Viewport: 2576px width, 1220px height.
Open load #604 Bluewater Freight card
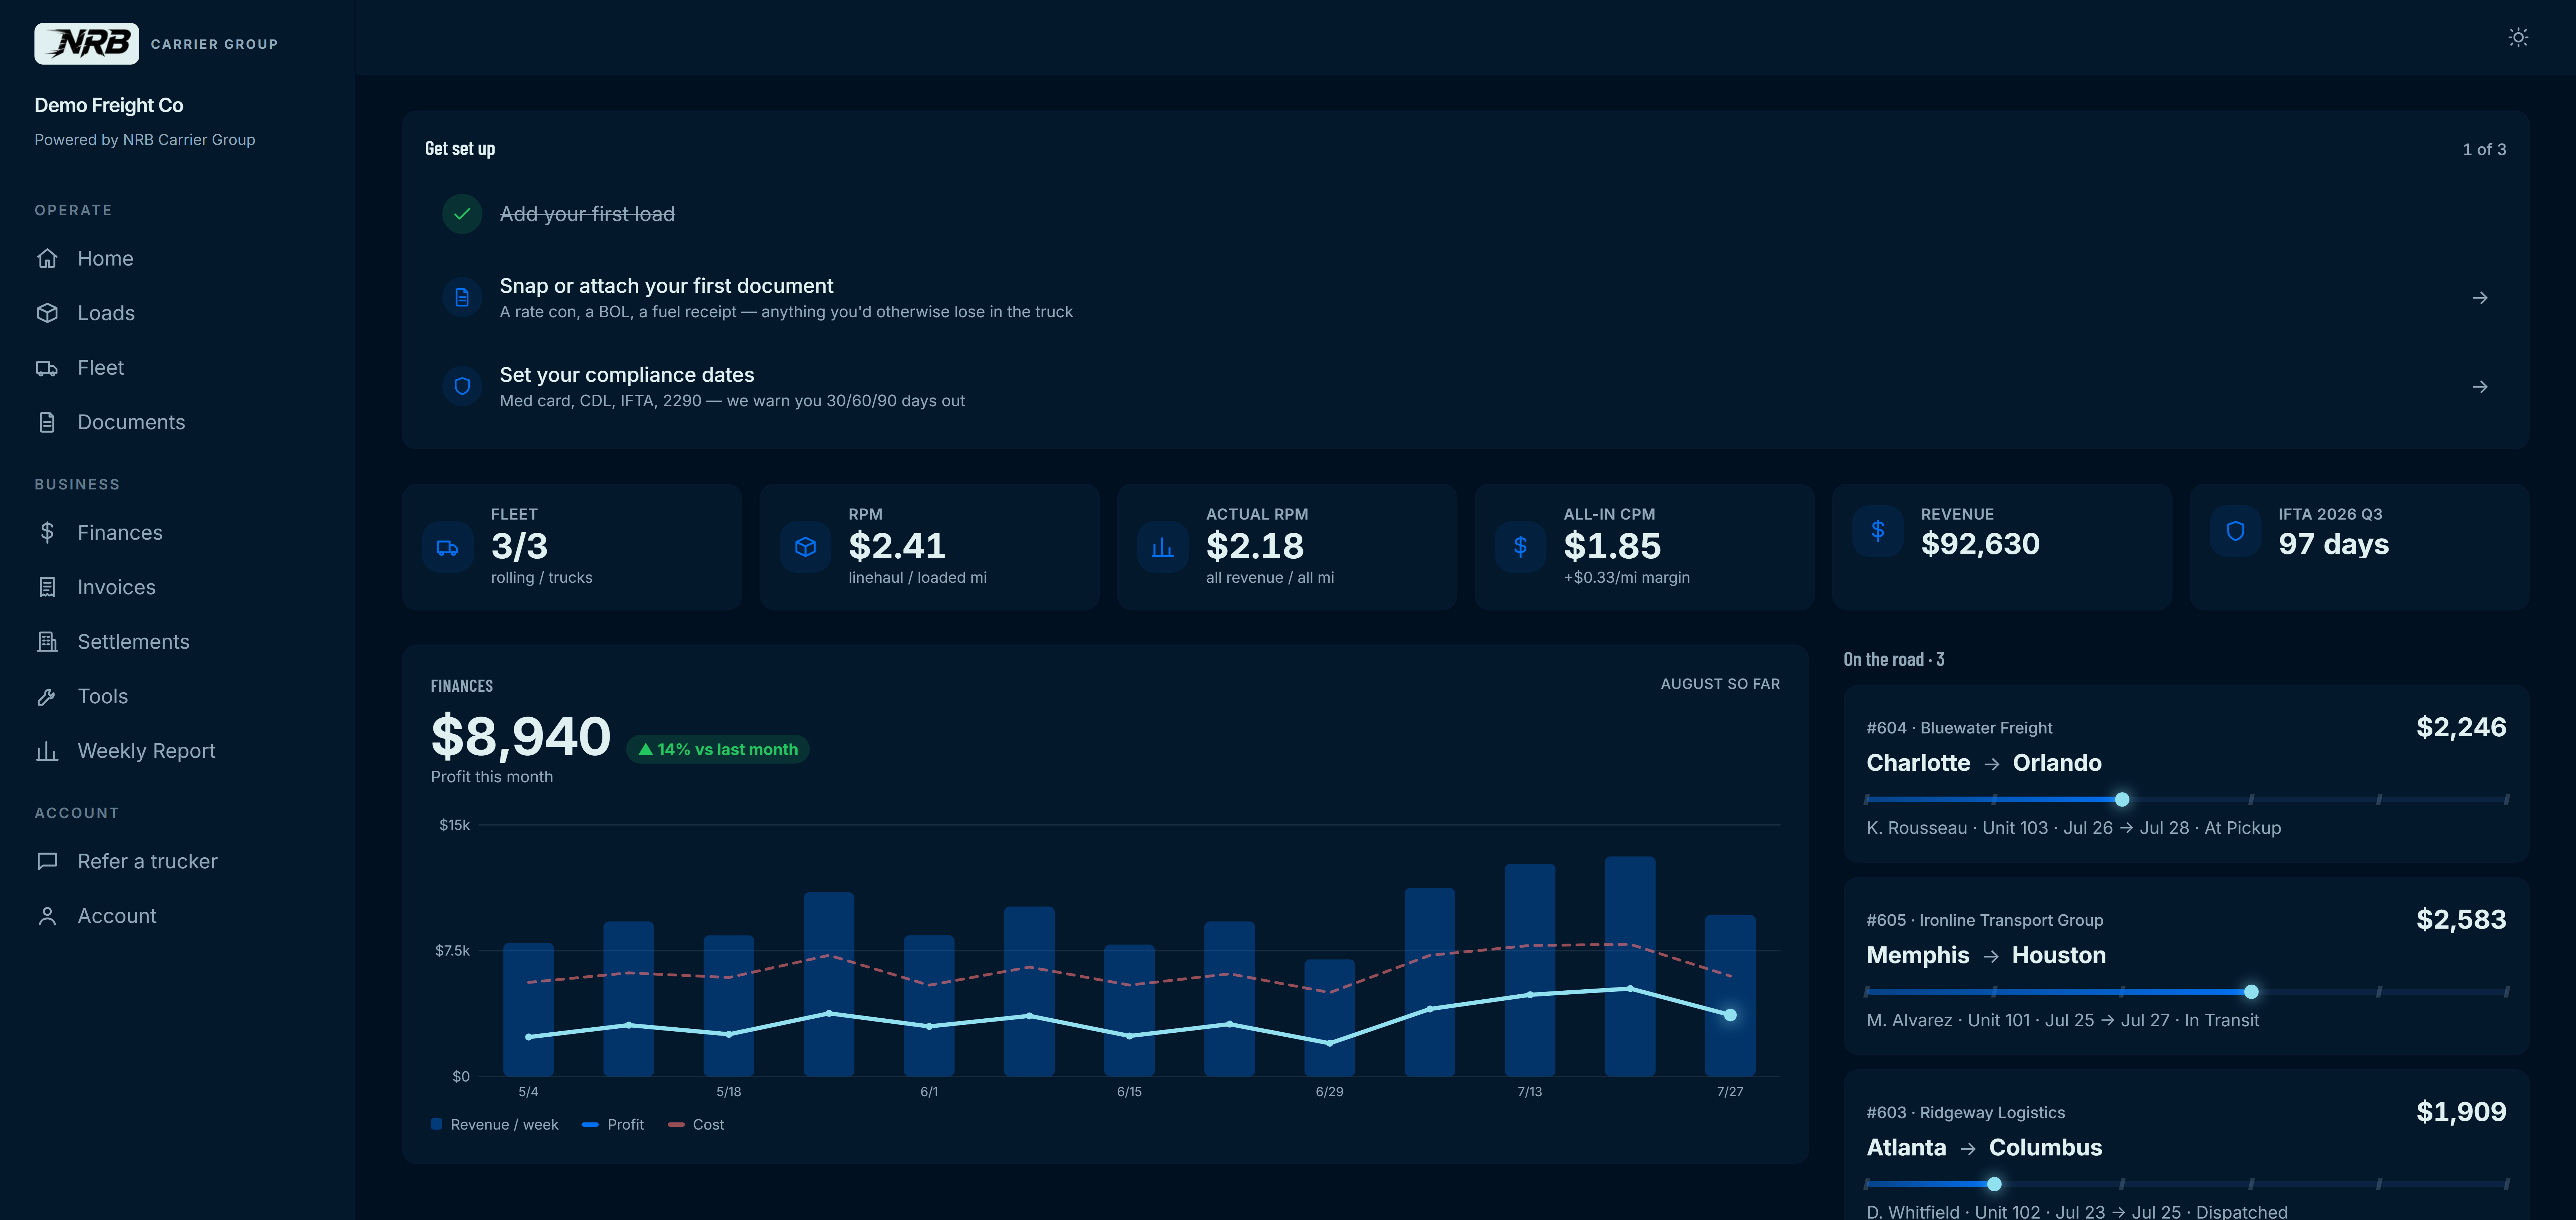(x=2186, y=773)
